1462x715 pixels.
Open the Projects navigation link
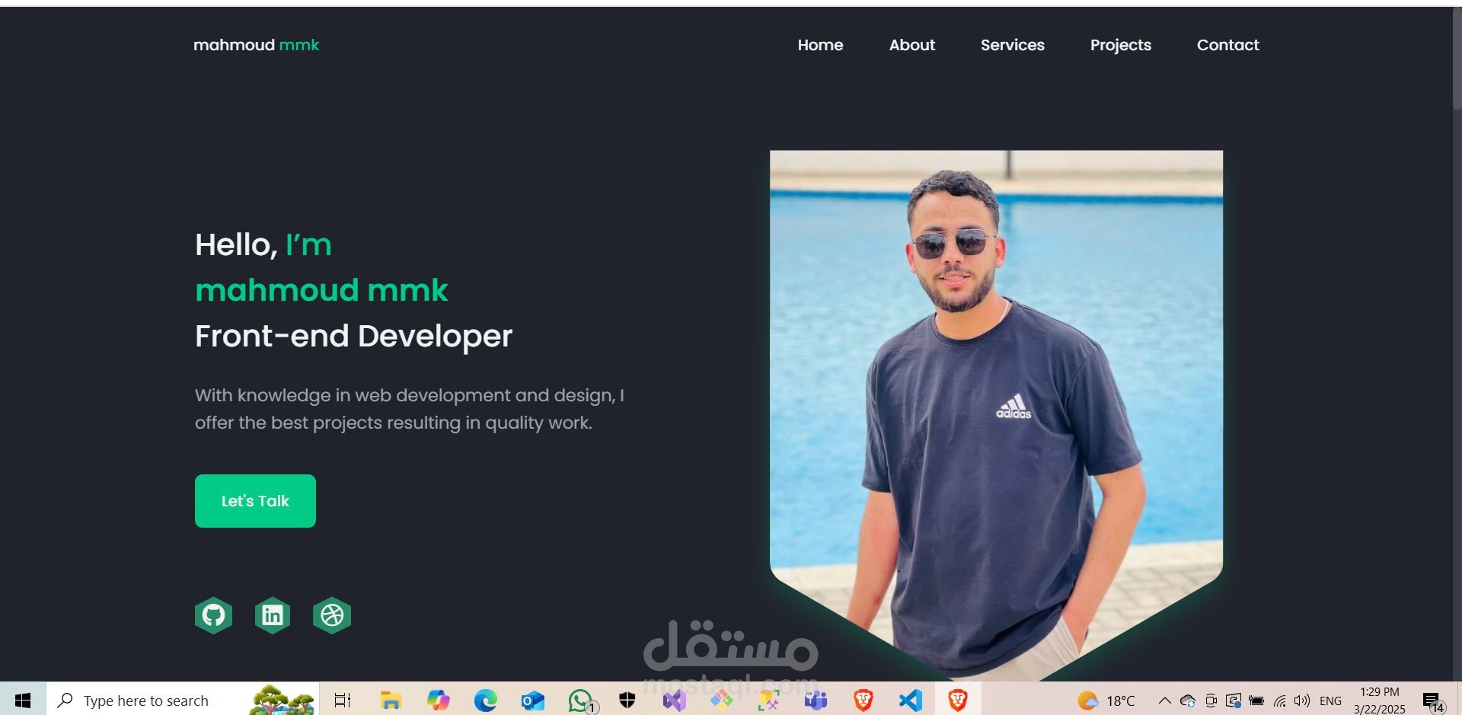[1121, 45]
